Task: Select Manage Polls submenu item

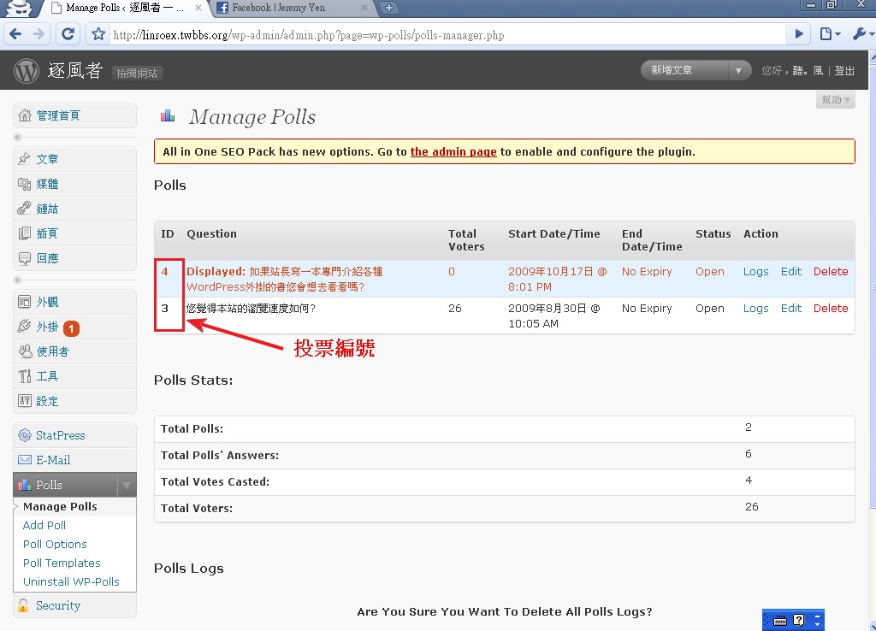Action: pos(60,506)
